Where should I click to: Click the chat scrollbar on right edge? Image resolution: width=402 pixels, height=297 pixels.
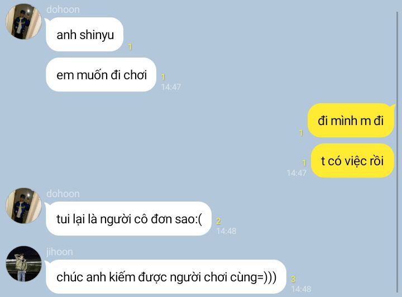tap(397, 151)
